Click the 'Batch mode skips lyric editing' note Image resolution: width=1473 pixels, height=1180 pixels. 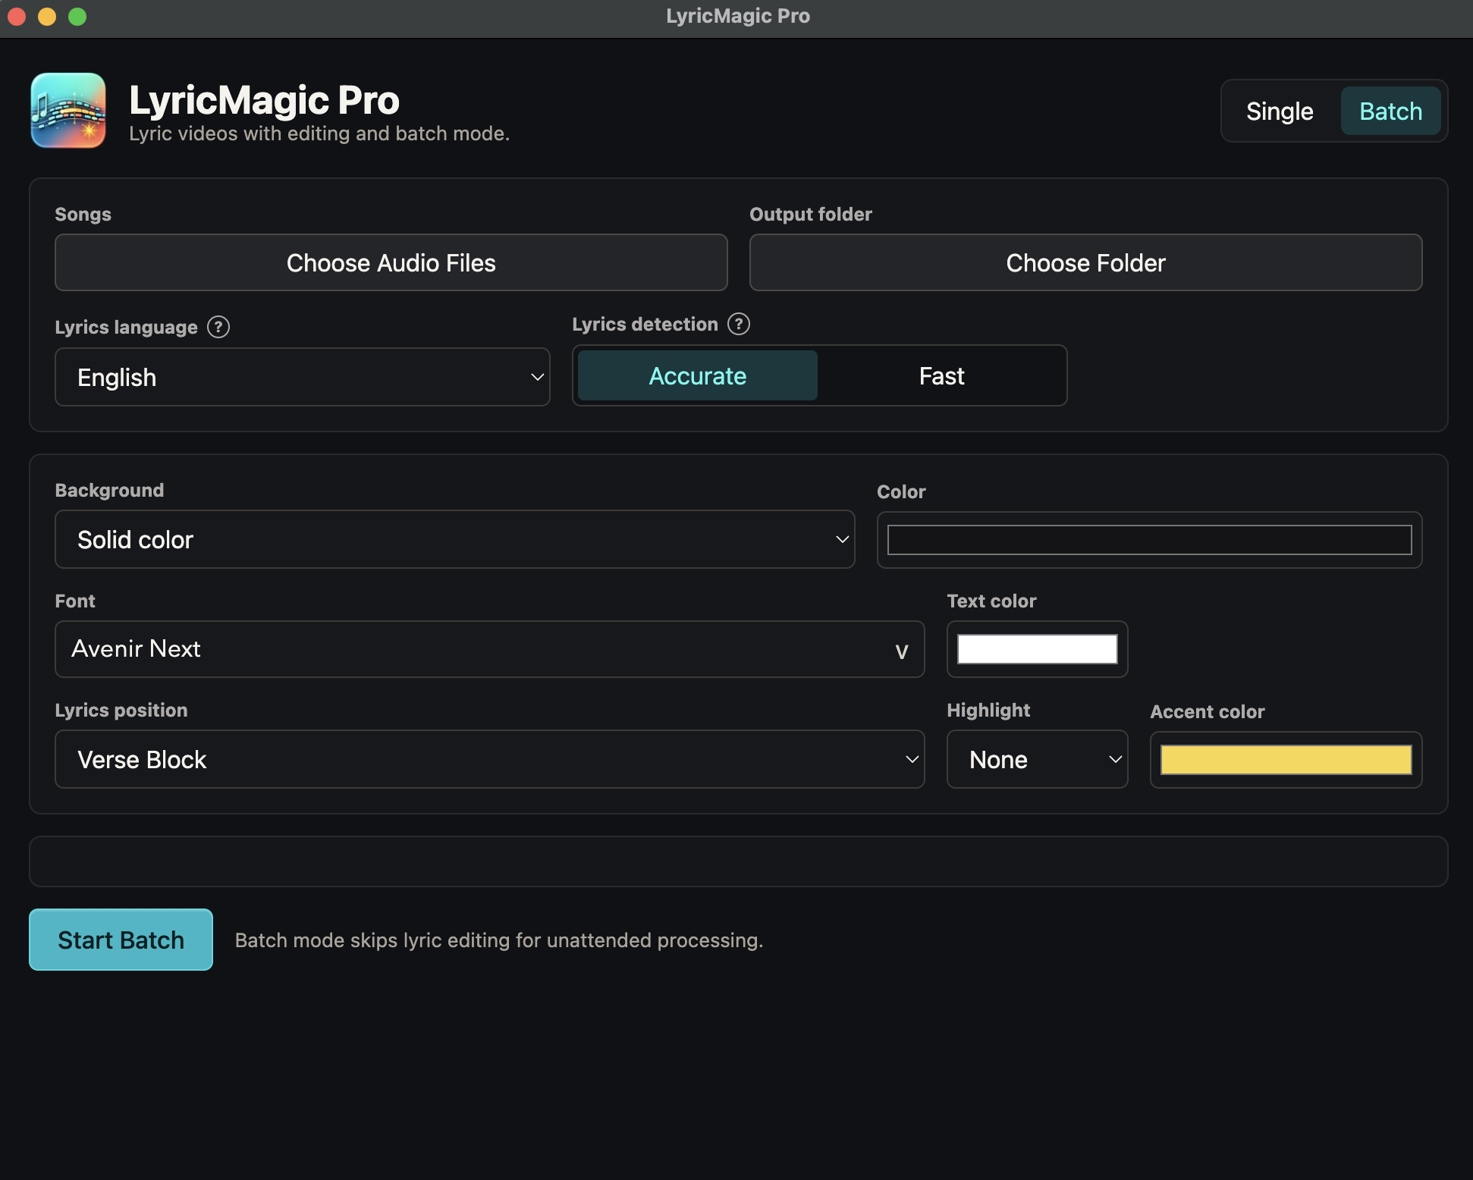499,940
